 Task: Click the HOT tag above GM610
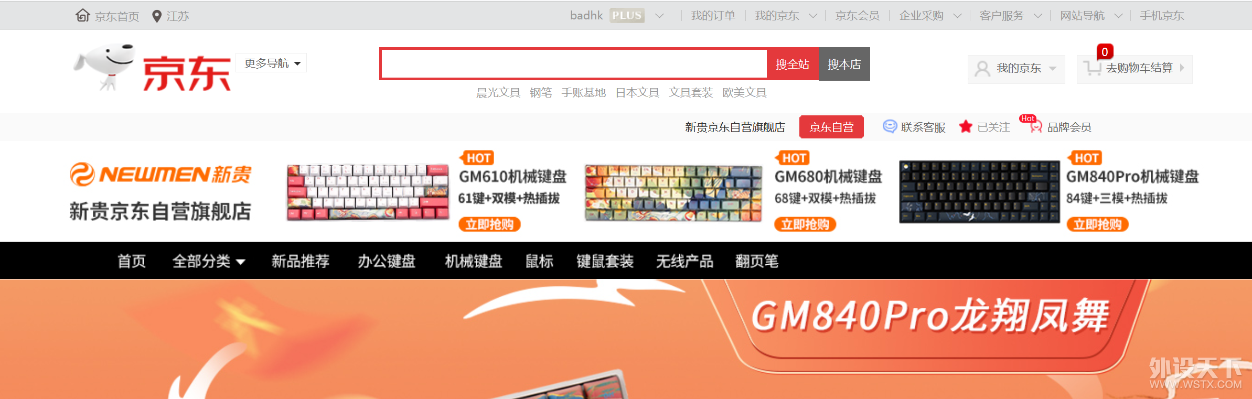tap(477, 158)
